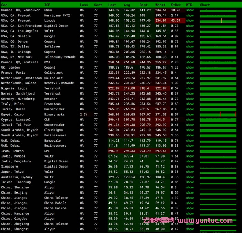Click the 2.6% loss value for Binaryracks
242x233 pixels.
84,114
